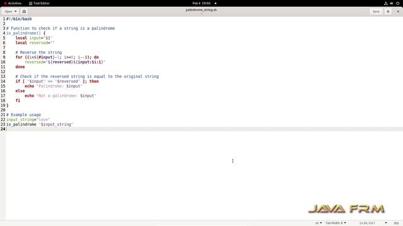This screenshot has width=403, height=226.
Task: Place cursor in '# Reverse the string' comment
Action: coord(38,53)
